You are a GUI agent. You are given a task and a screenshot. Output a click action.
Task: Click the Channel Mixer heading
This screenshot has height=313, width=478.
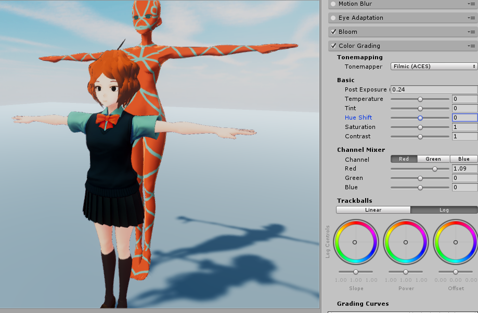pos(361,150)
